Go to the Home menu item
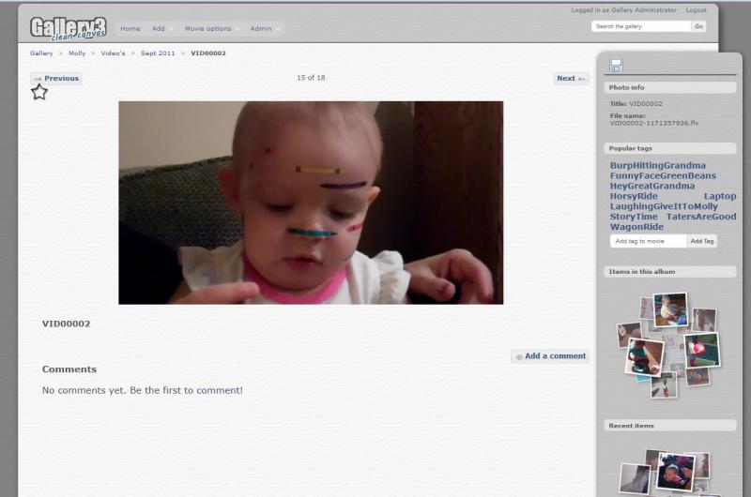This screenshot has width=751, height=497. (x=130, y=28)
